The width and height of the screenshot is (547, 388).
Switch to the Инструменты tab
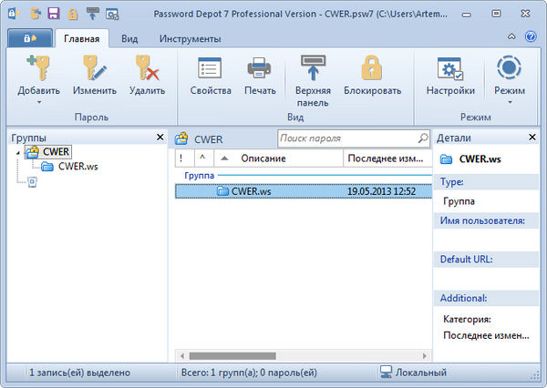pos(190,39)
